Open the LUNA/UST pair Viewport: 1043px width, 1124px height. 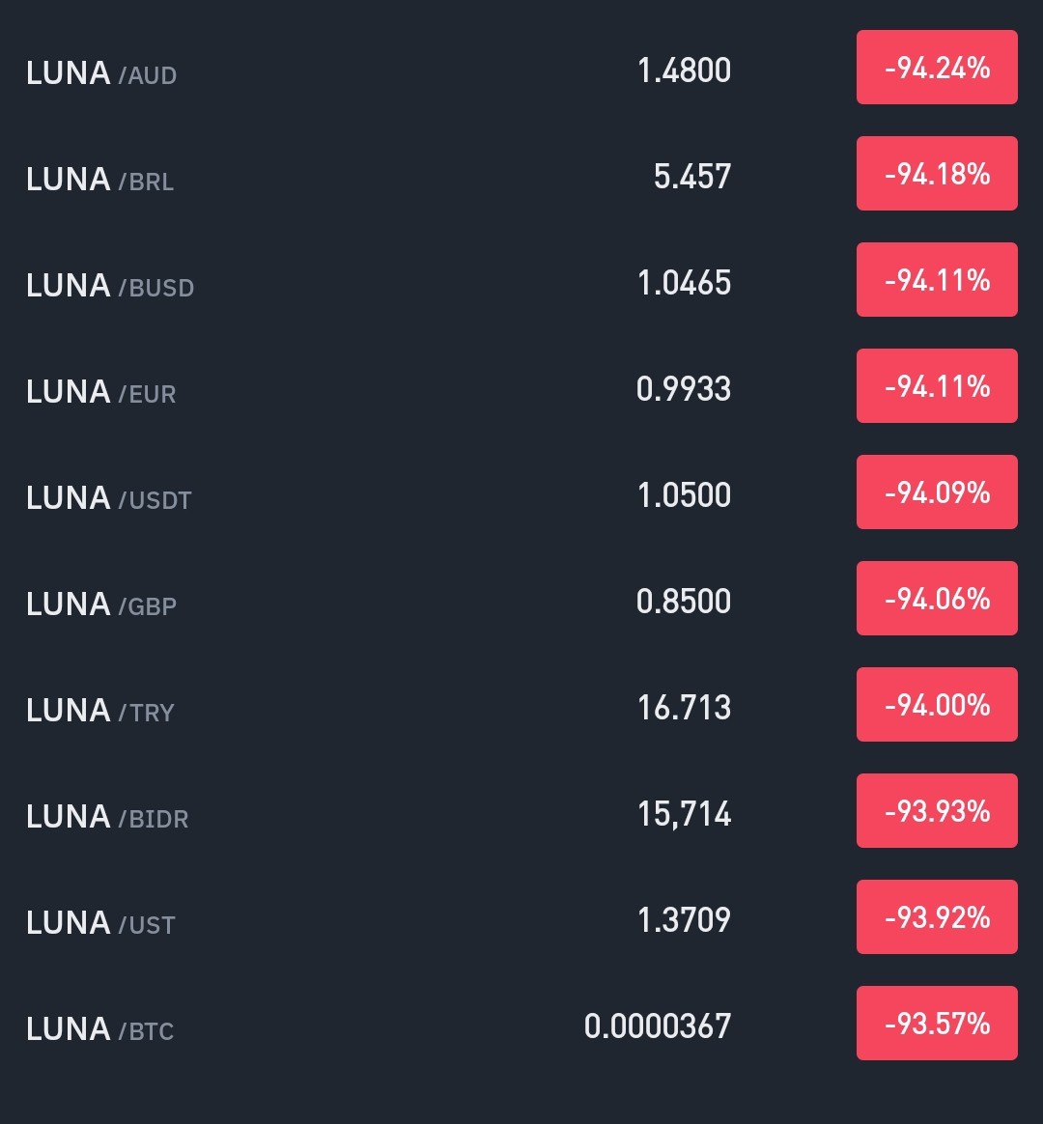pos(521,916)
